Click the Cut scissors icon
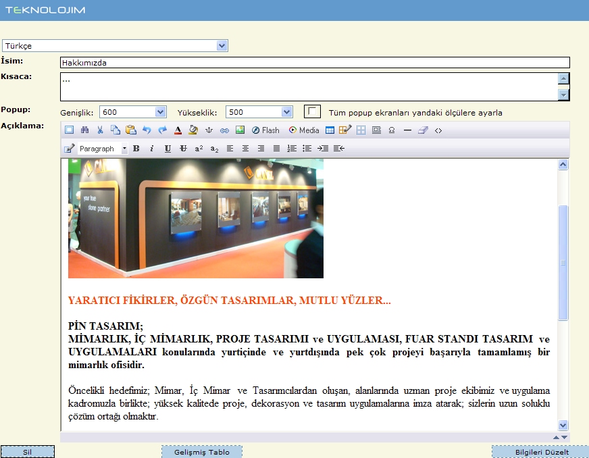Screen dimensions: 589x458 pyautogui.click(x=100, y=130)
